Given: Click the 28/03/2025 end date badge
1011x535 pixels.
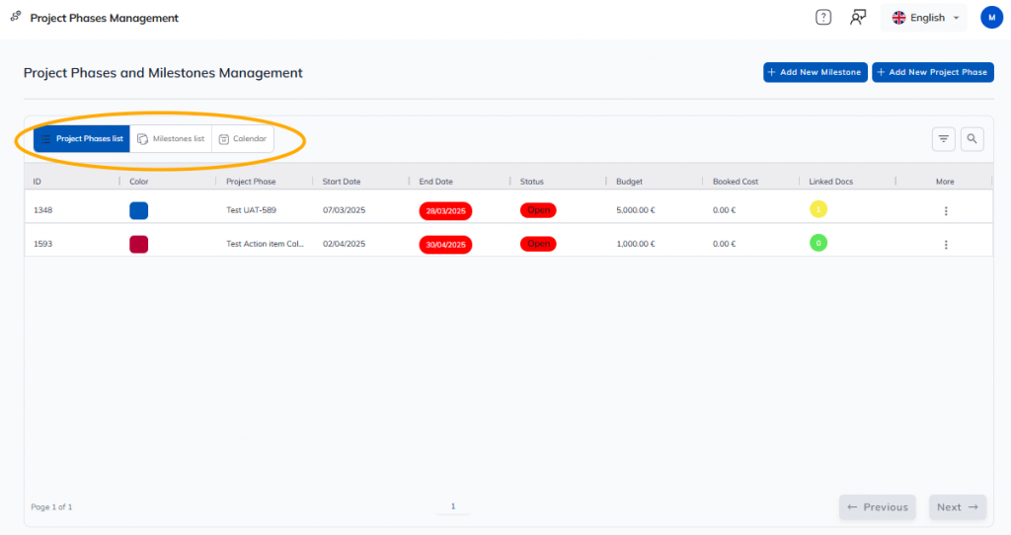Looking at the screenshot, I should click(445, 211).
